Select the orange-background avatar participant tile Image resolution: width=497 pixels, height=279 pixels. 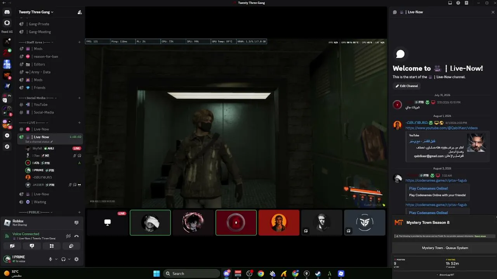pyautogui.click(x=279, y=222)
